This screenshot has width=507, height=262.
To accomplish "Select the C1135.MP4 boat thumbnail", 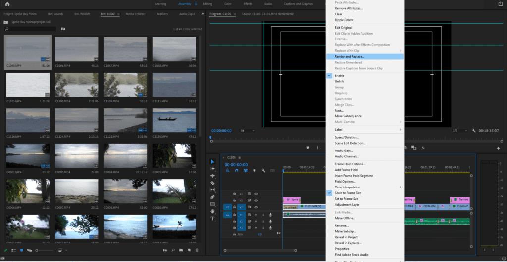I will click(174, 120).
